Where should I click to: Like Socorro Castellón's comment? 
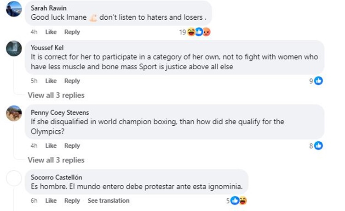[x=51, y=200]
